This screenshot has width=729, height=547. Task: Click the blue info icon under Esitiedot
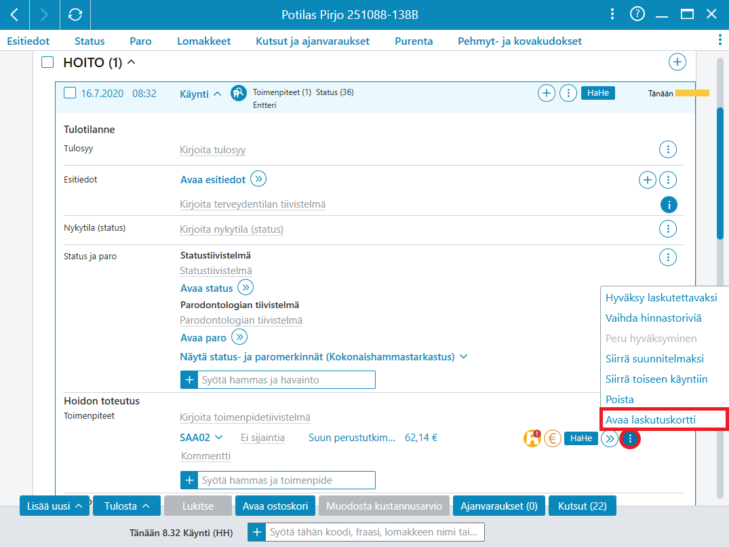pos(669,205)
